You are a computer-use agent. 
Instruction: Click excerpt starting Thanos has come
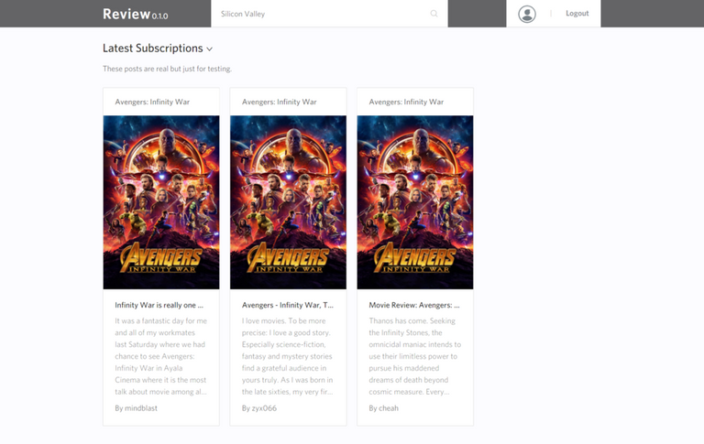coord(415,356)
